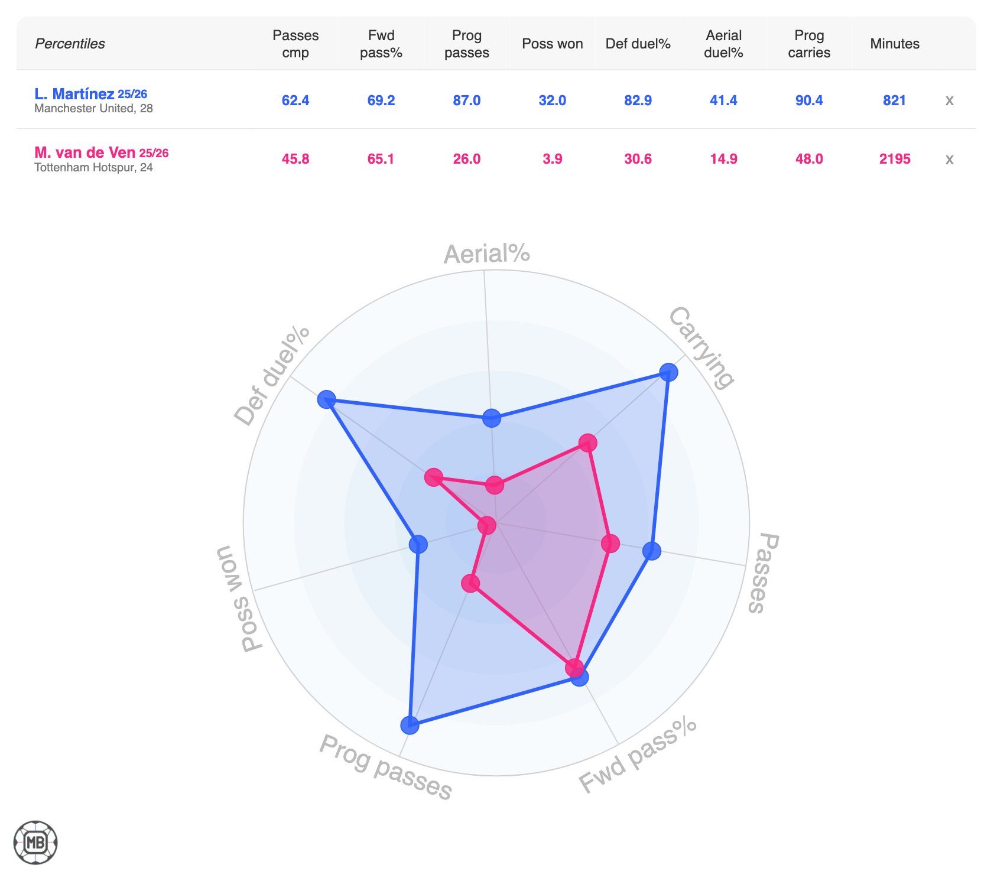This screenshot has width=994, height=878.
Task: Sort by Fwd pass% column header
Action: 381,44
